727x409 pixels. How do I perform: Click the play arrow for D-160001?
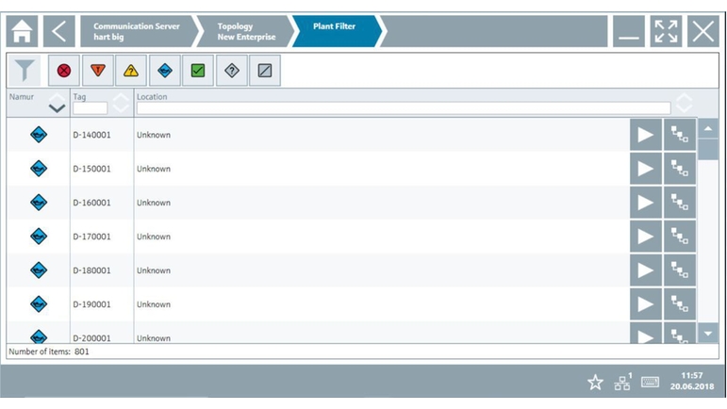click(645, 203)
